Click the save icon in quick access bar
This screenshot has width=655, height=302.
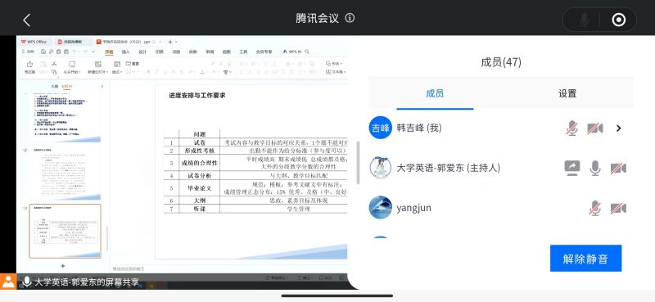(43, 52)
